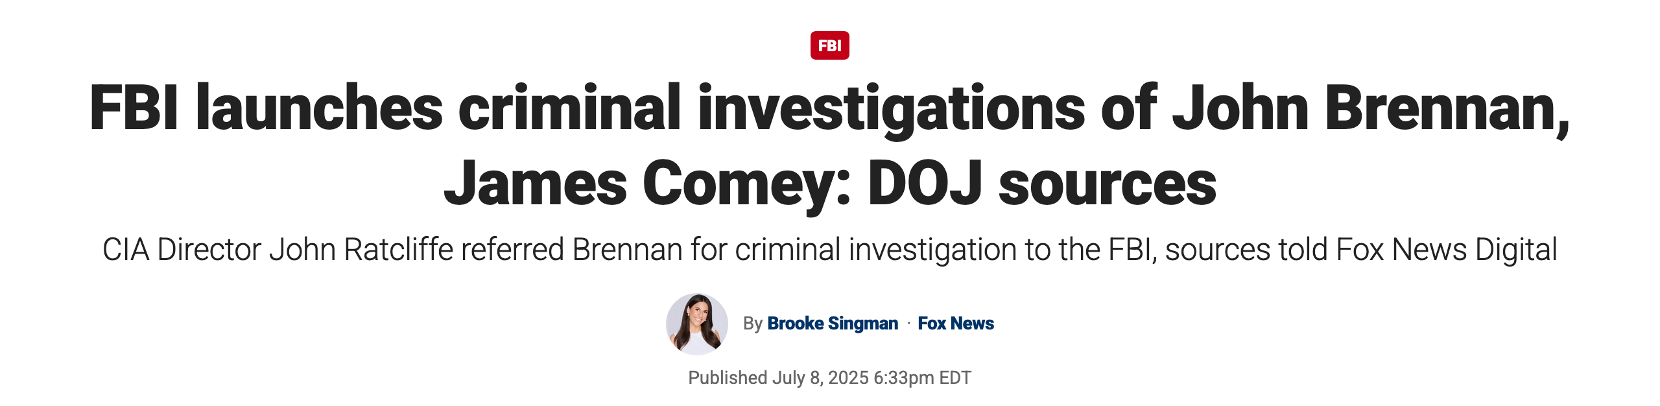
Task: Click the headline line 'James Comey: DOJ sources'
Action: (830, 184)
